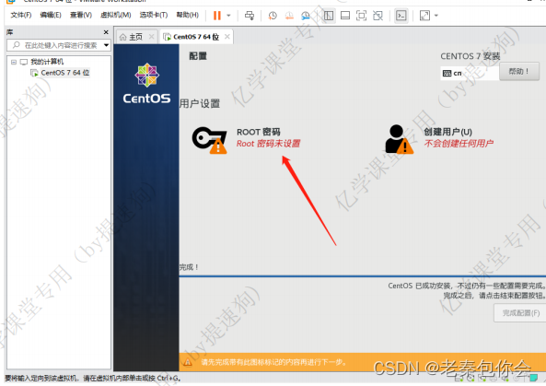Take a snapshot of the virtual machine
The width and height of the screenshot is (546, 386).
pyautogui.click(x=273, y=16)
